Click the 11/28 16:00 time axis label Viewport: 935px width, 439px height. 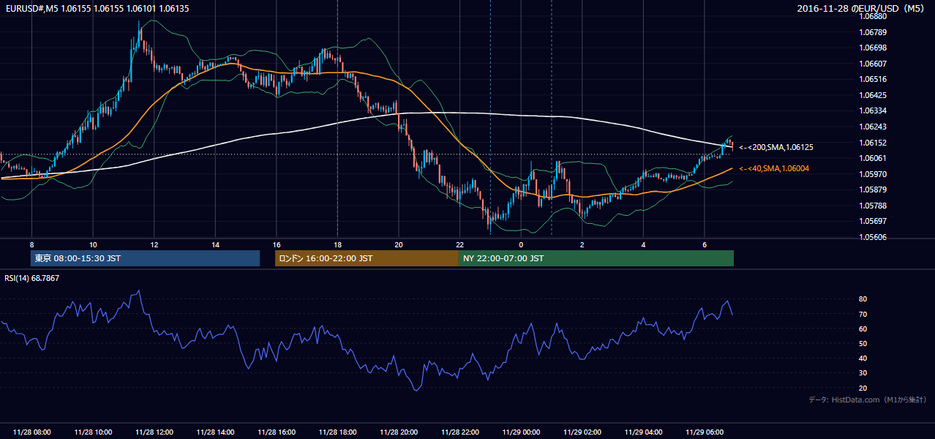(277, 432)
